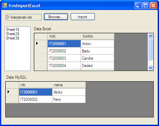Click the row header of the Ferry row

13,99
